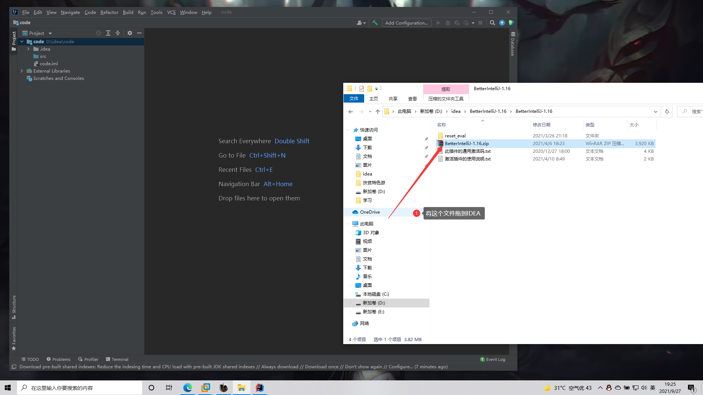Open the Refactor menu

(x=109, y=12)
